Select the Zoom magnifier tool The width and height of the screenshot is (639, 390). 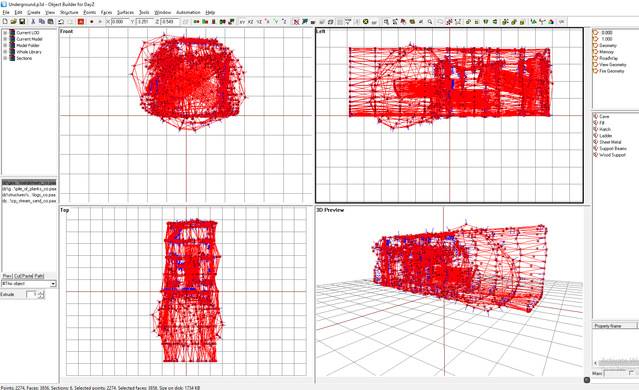(430, 22)
